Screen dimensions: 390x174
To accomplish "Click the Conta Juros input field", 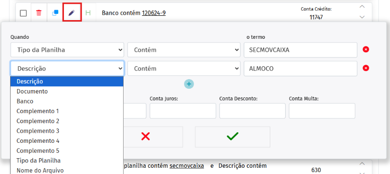I will (183, 111).
